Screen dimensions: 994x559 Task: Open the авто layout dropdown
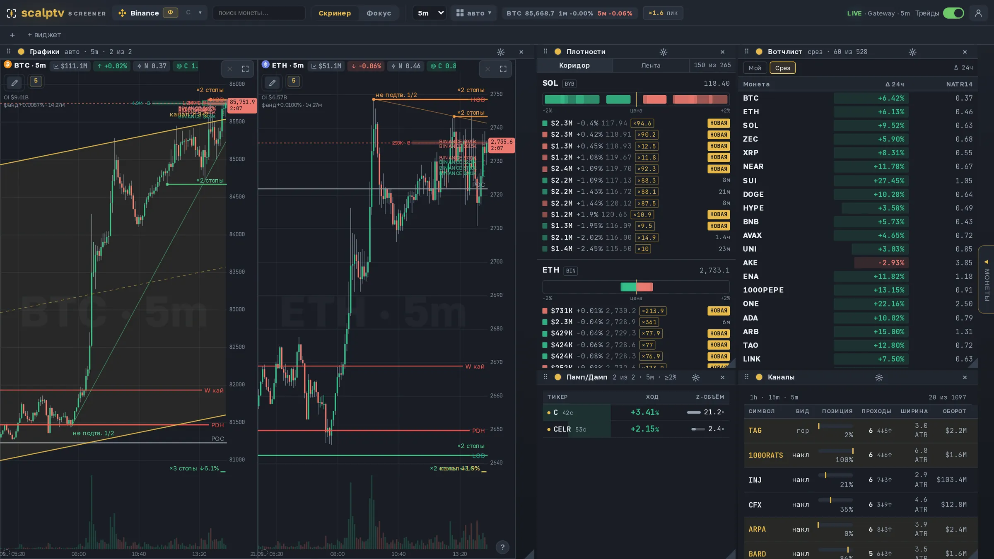pyautogui.click(x=473, y=13)
